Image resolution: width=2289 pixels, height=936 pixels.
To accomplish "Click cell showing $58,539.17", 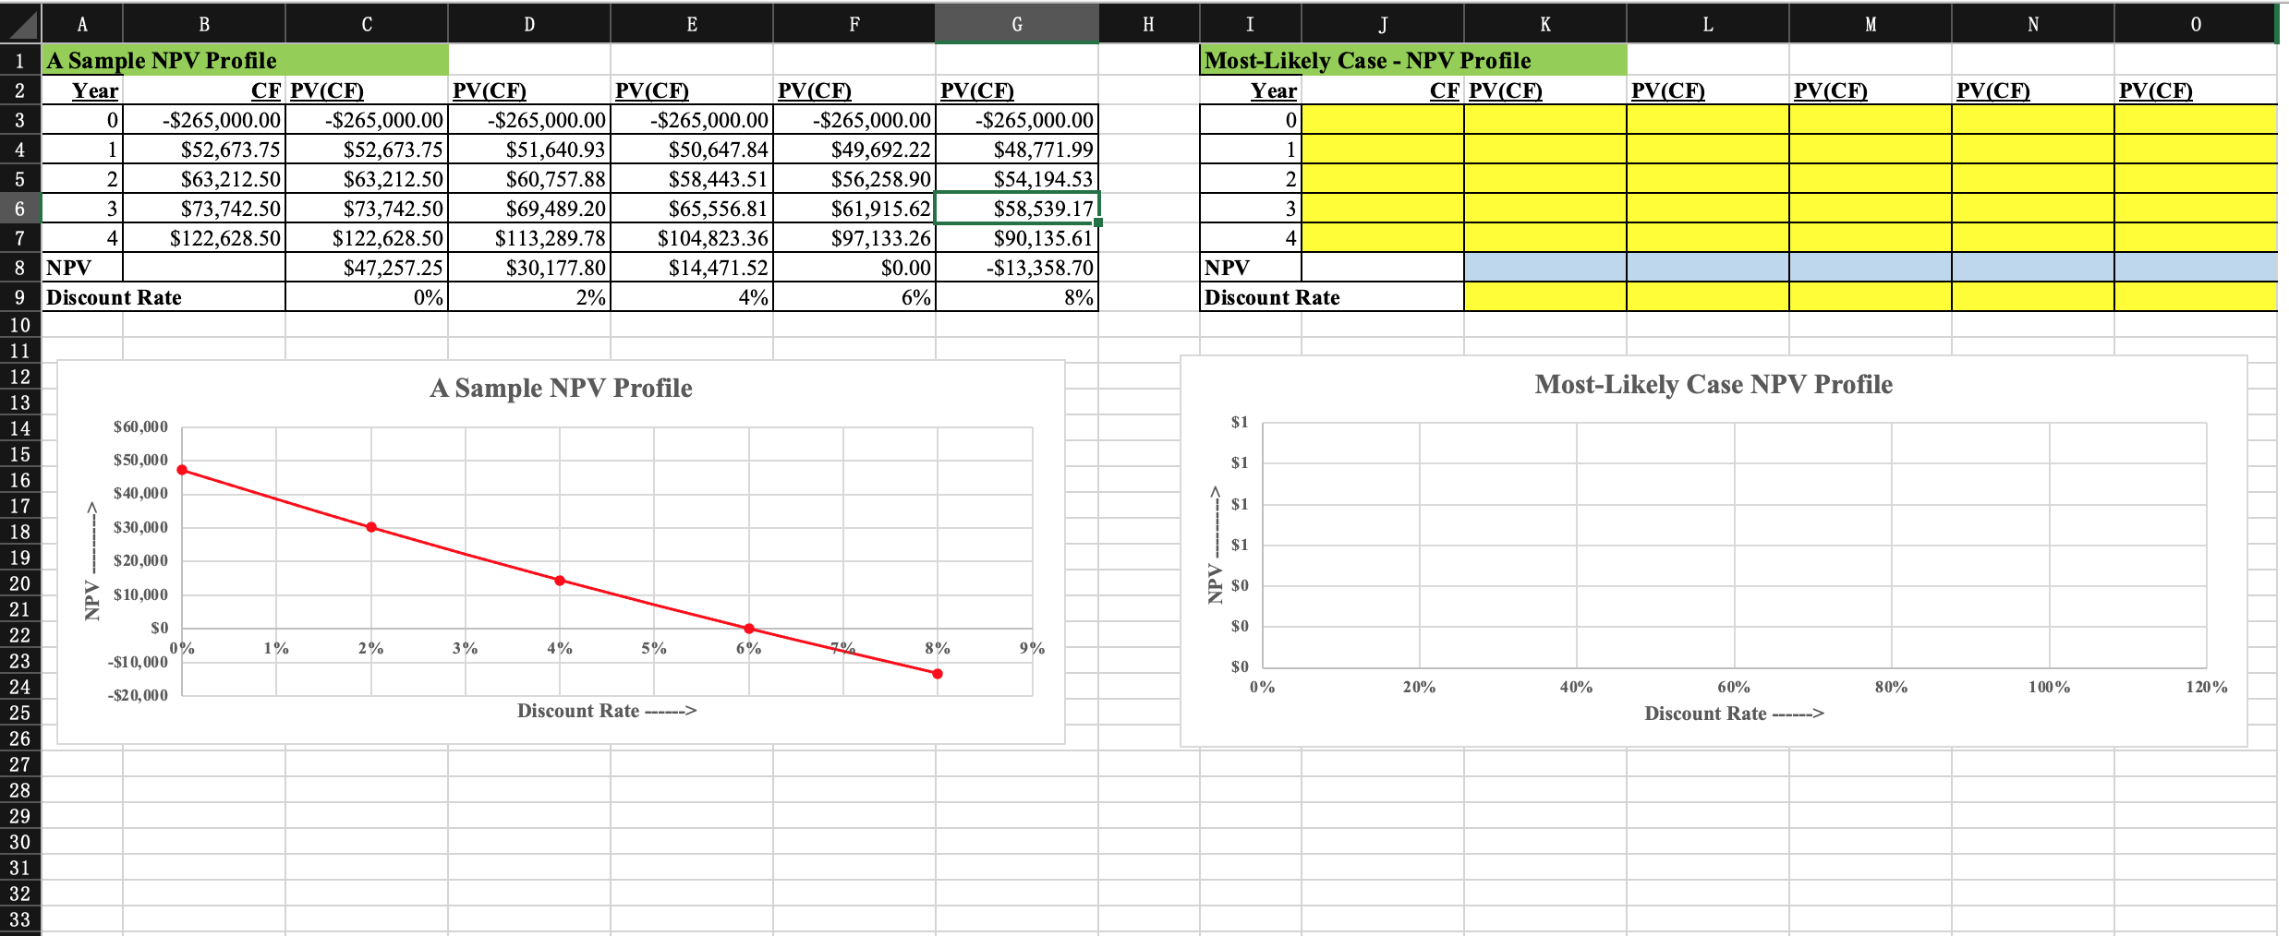I will pyautogui.click(x=1016, y=208).
